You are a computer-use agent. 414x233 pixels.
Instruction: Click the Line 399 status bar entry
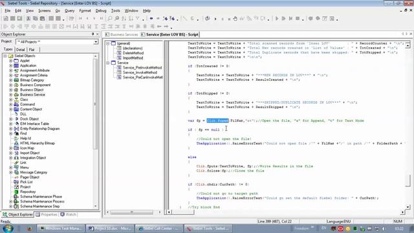274,221
